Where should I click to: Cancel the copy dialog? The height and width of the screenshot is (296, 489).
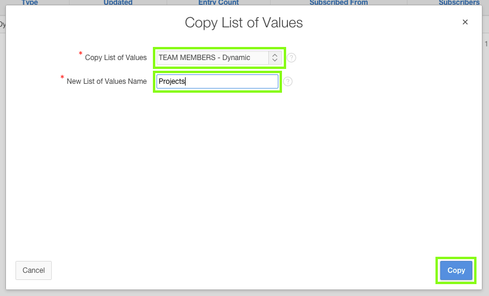tap(34, 270)
